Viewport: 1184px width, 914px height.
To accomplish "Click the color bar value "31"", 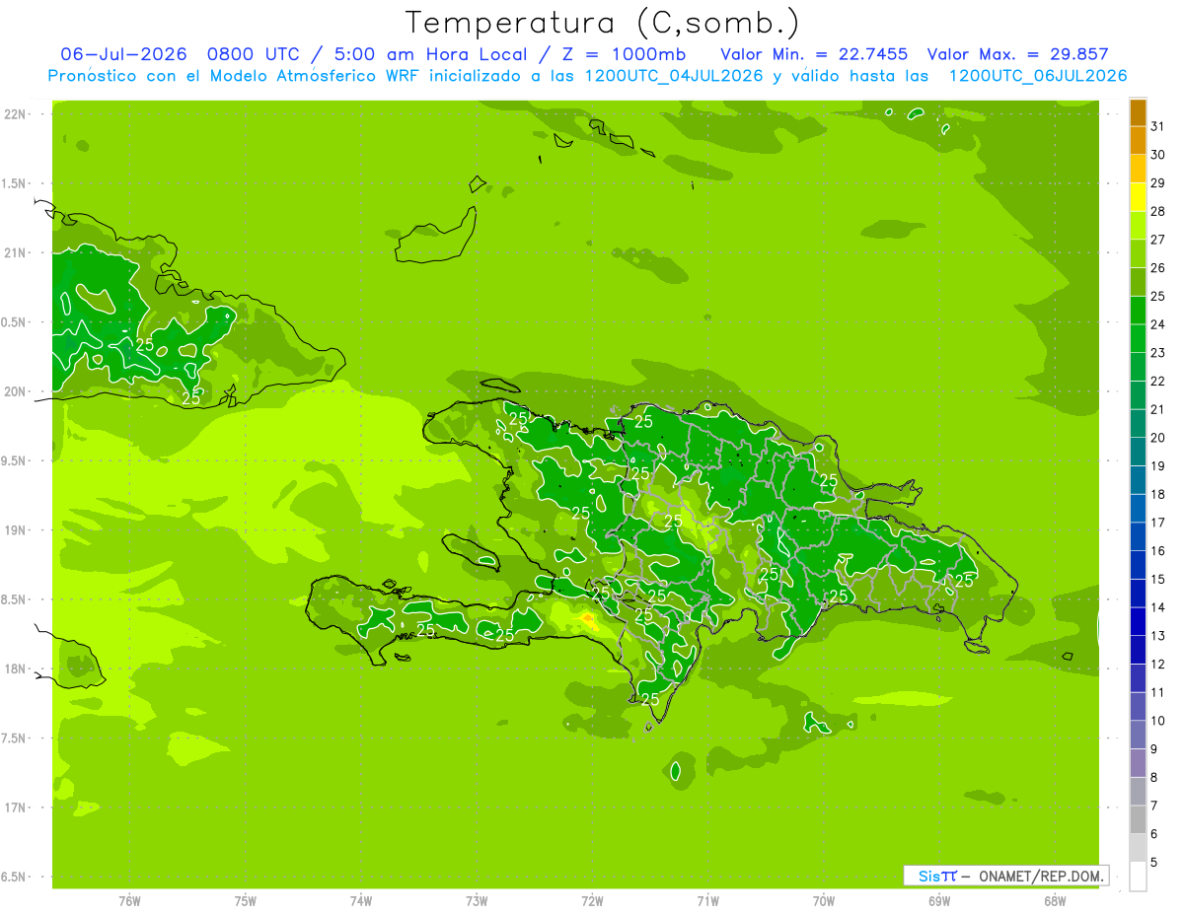I will (x=1158, y=126).
